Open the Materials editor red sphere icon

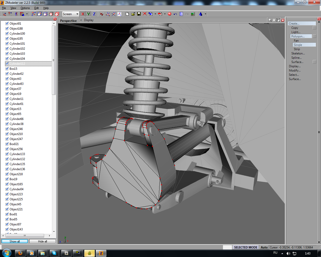pos(170,14)
